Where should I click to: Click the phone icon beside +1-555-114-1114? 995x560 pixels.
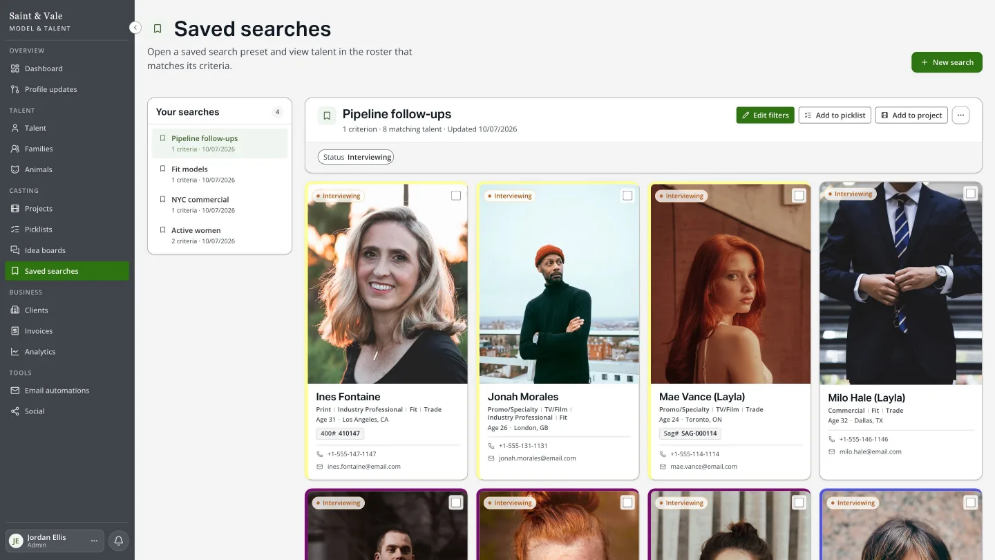(663, 454)
